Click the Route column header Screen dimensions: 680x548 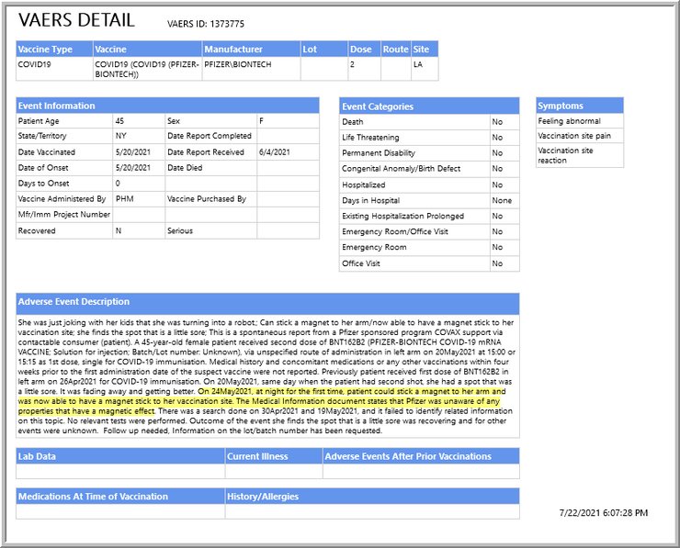pos(395,50)
